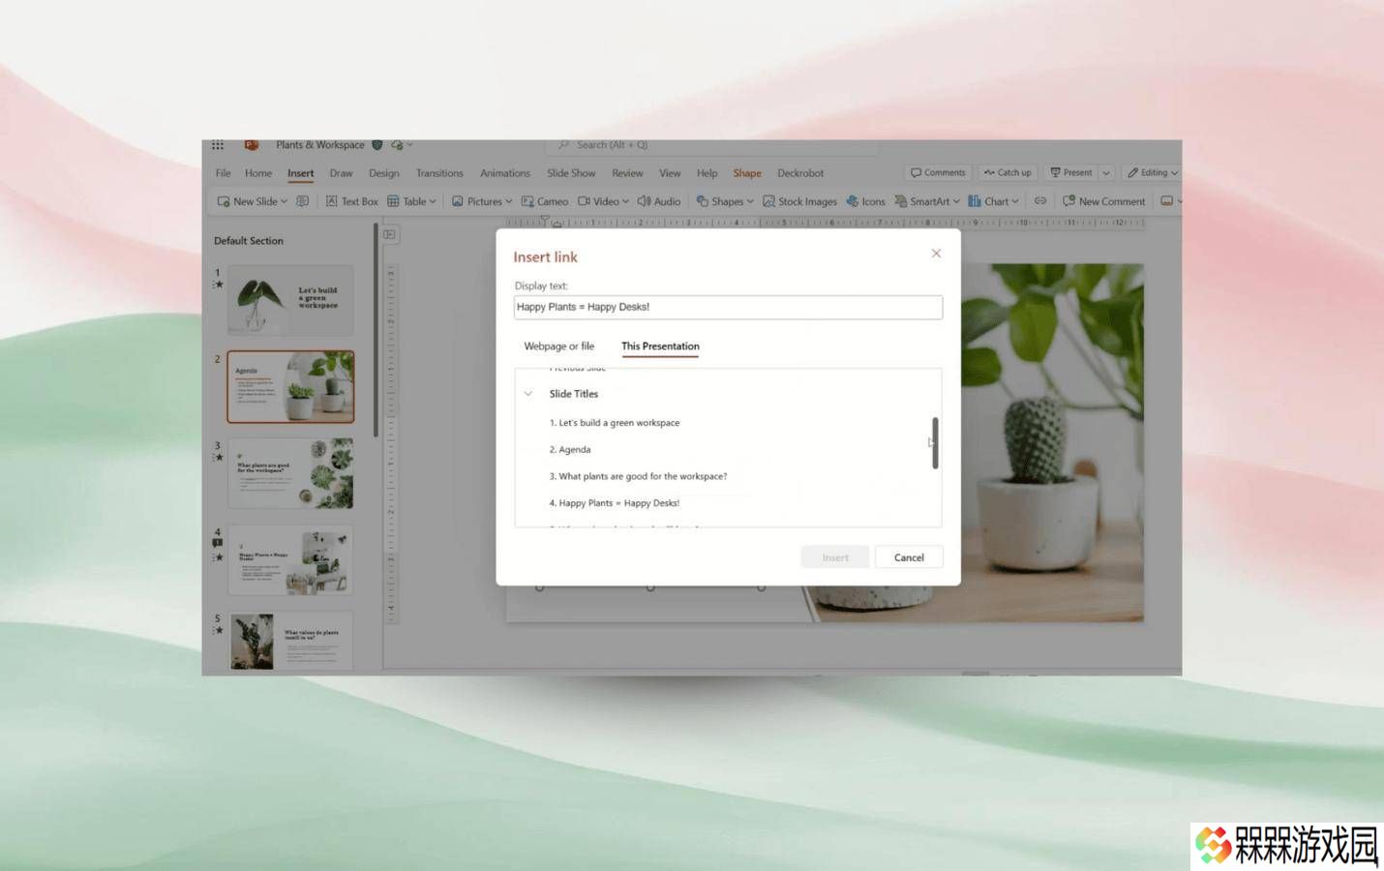
Task: Open the Table dropdown
Action: pyautogui.click(x=411, y=201)
